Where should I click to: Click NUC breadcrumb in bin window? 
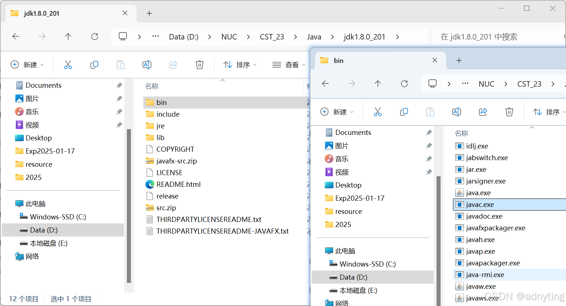click(x=487, y=84)
